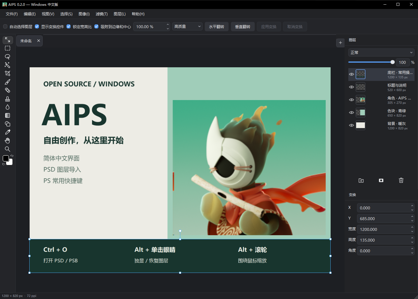418x299 pixels.
Task: Click the 垂直翻转 button
Action: point(243,27)
